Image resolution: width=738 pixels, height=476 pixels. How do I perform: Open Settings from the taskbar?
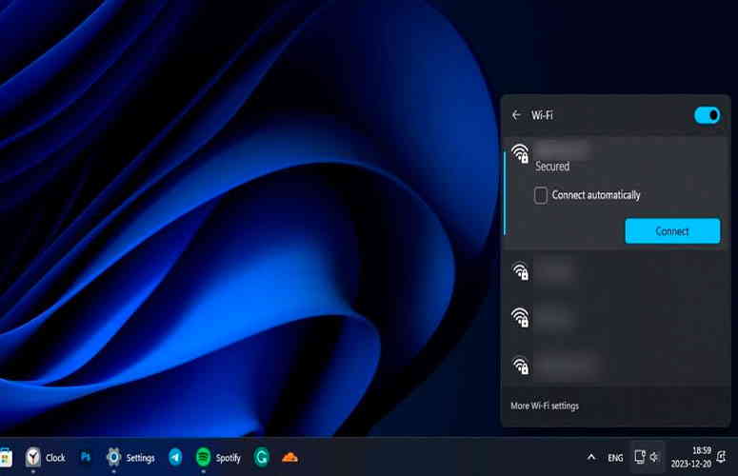pos(130,457)
